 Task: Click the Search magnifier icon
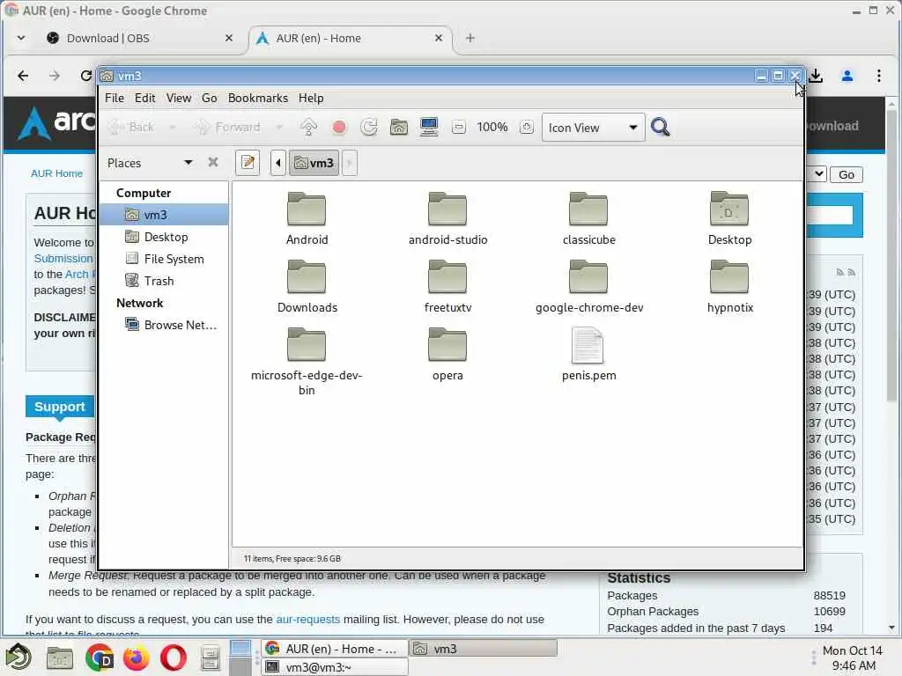pos(661,127)
